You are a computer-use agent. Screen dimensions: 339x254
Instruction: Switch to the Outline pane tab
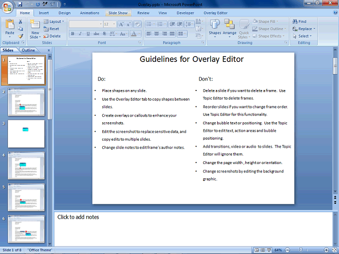click(x=28, y=50)
